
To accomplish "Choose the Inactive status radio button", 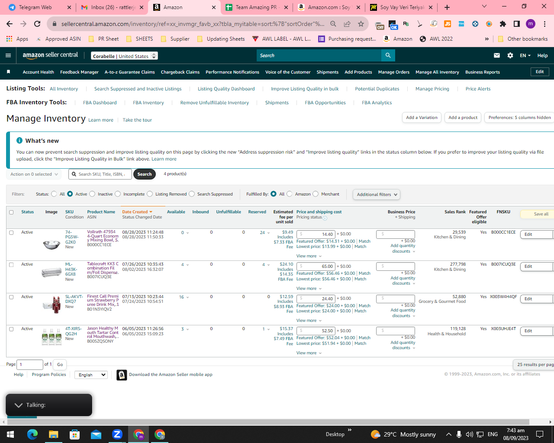I will [92, 194].
